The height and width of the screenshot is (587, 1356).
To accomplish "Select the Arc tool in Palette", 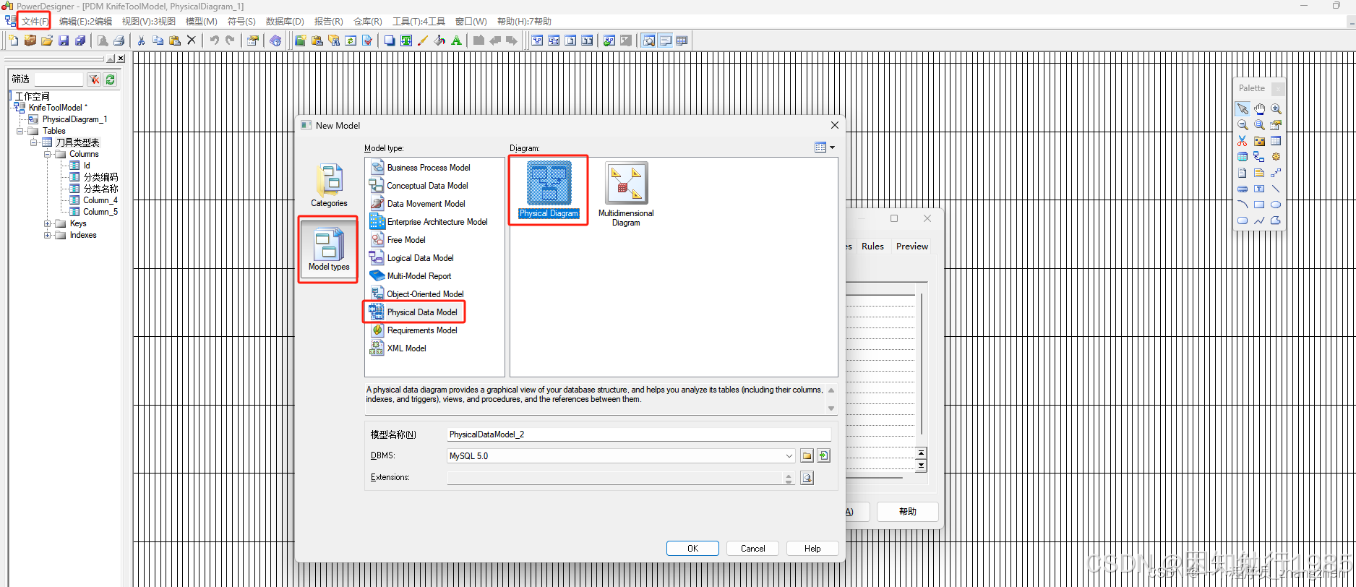I will coord(1243,205).
